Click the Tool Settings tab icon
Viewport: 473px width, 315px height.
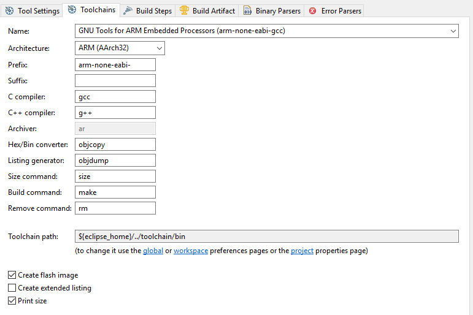coord(9,10)
